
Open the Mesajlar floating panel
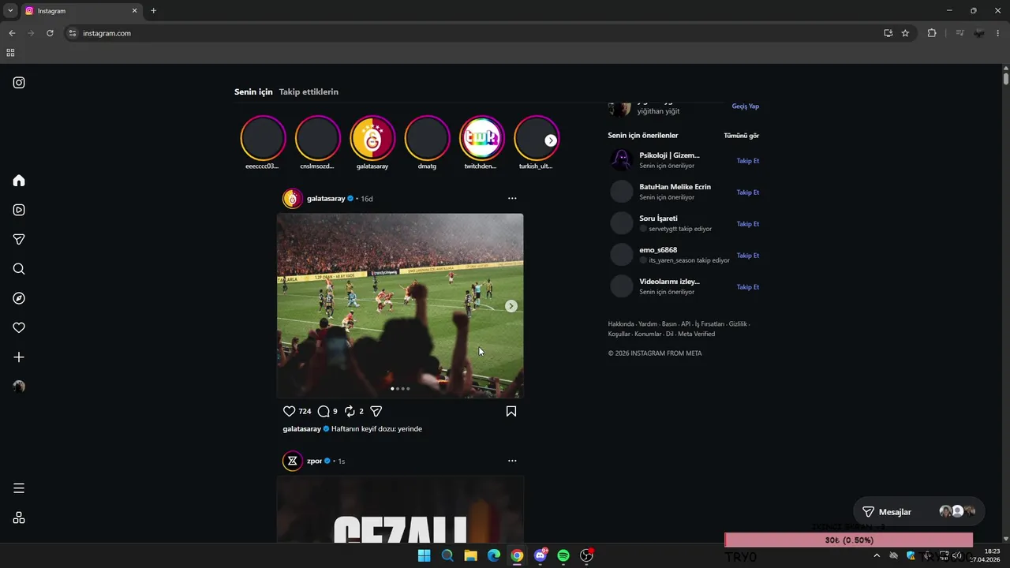tap(919, 512)
